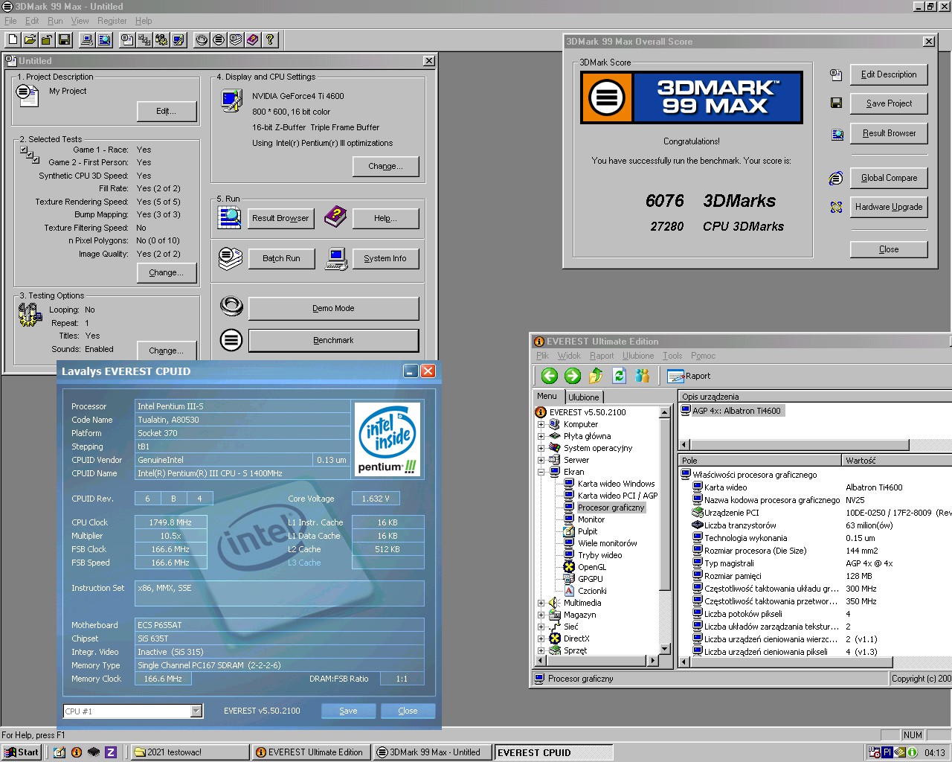Viewport: 952px width, 762px height.
Task: Open the Pomoc menu in EVEREST
Action: coord(703,356)
